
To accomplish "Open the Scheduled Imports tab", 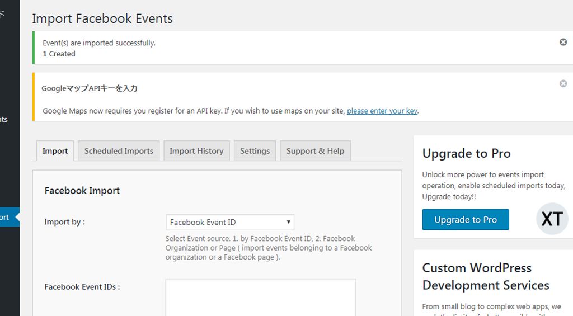I will click(x=119, y=151).
